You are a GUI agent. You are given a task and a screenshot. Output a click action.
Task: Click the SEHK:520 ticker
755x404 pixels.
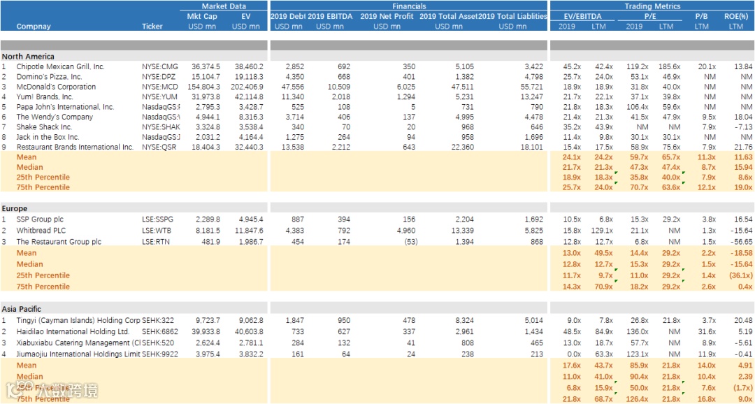tap(159, 343)
